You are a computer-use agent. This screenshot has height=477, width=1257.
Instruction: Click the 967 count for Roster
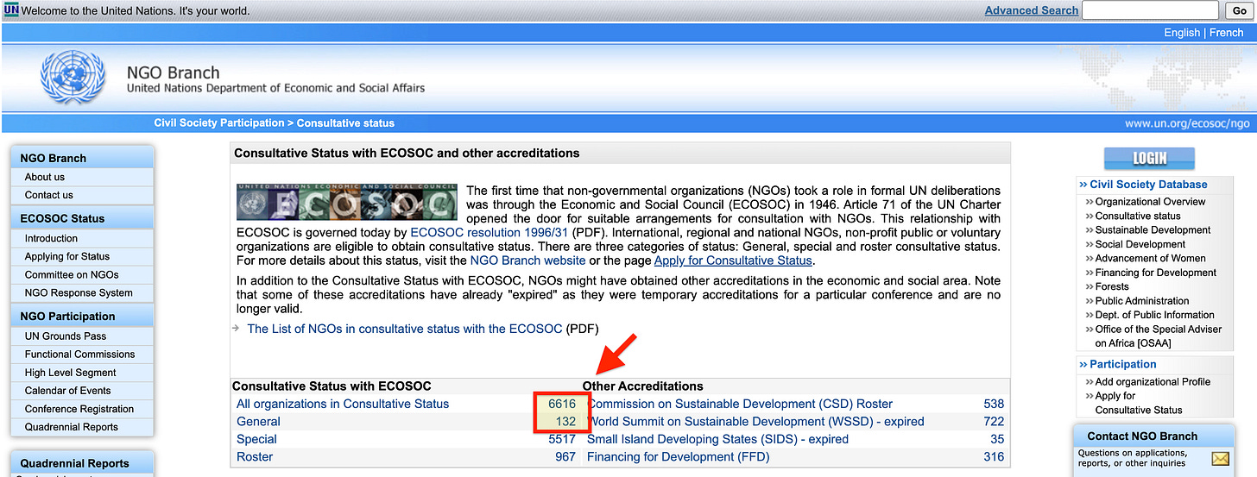[565, 457]
